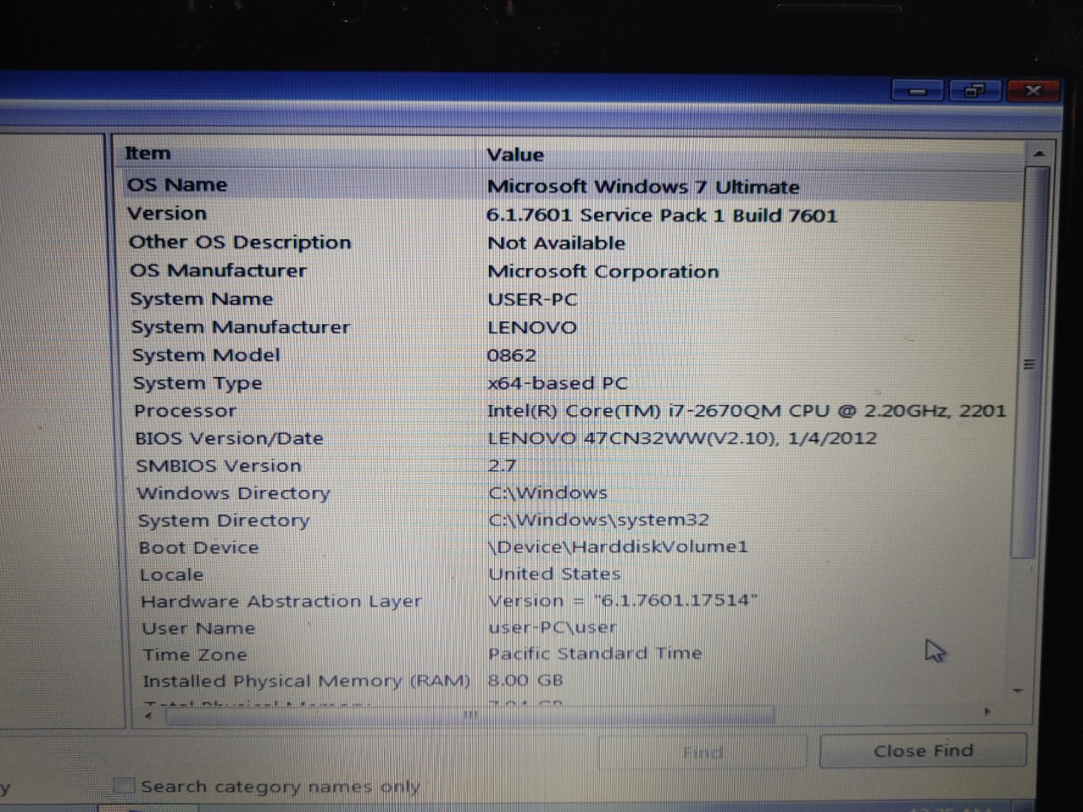Click the 'USER-PC' value
Screen dimensions: 1083x812
tap(533, 300)
